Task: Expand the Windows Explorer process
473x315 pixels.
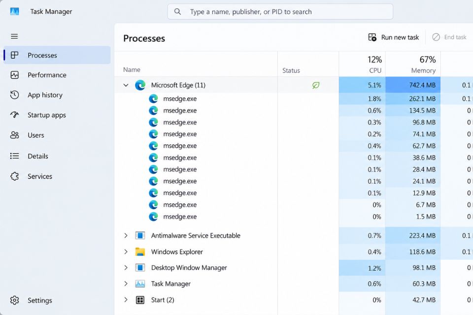Action: click(126, 252)
